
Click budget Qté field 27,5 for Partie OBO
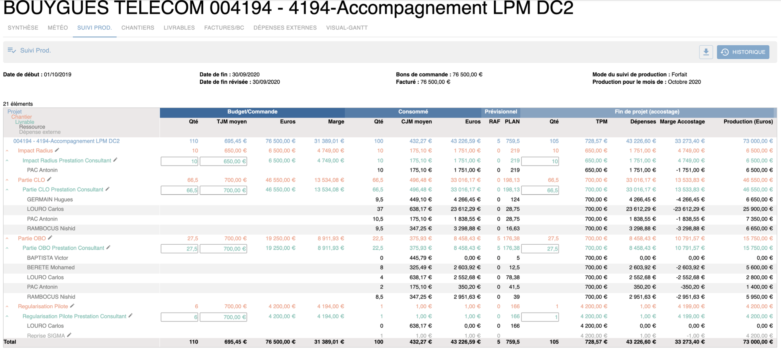pos(179,249)
